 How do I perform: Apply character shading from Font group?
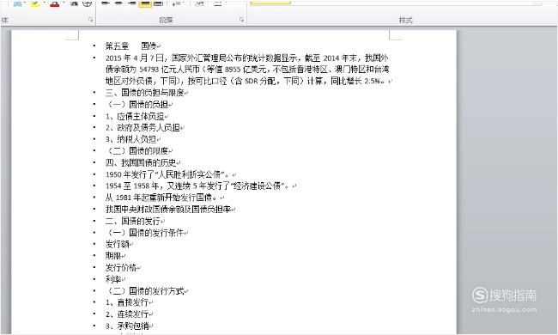[x=74, y=3]
